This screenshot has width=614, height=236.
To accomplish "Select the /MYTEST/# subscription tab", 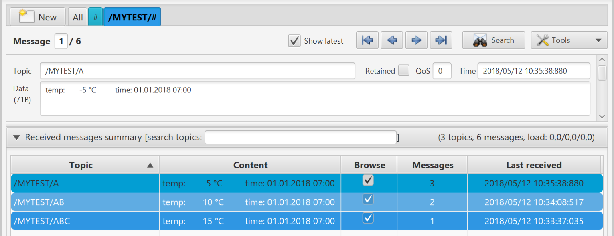I will point(132,16).
